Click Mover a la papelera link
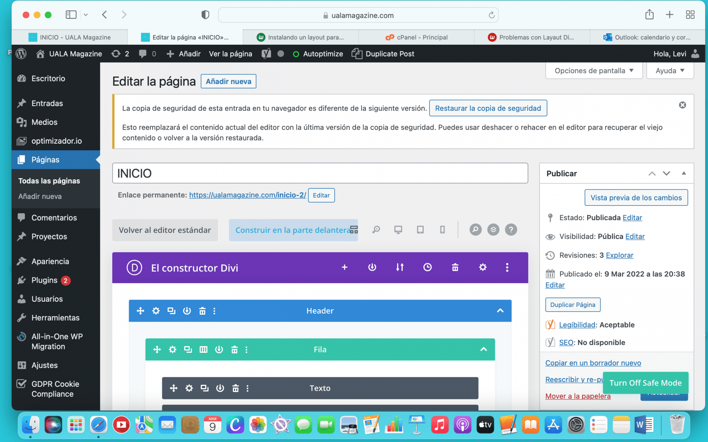708x442 pixels. [578, 396]
